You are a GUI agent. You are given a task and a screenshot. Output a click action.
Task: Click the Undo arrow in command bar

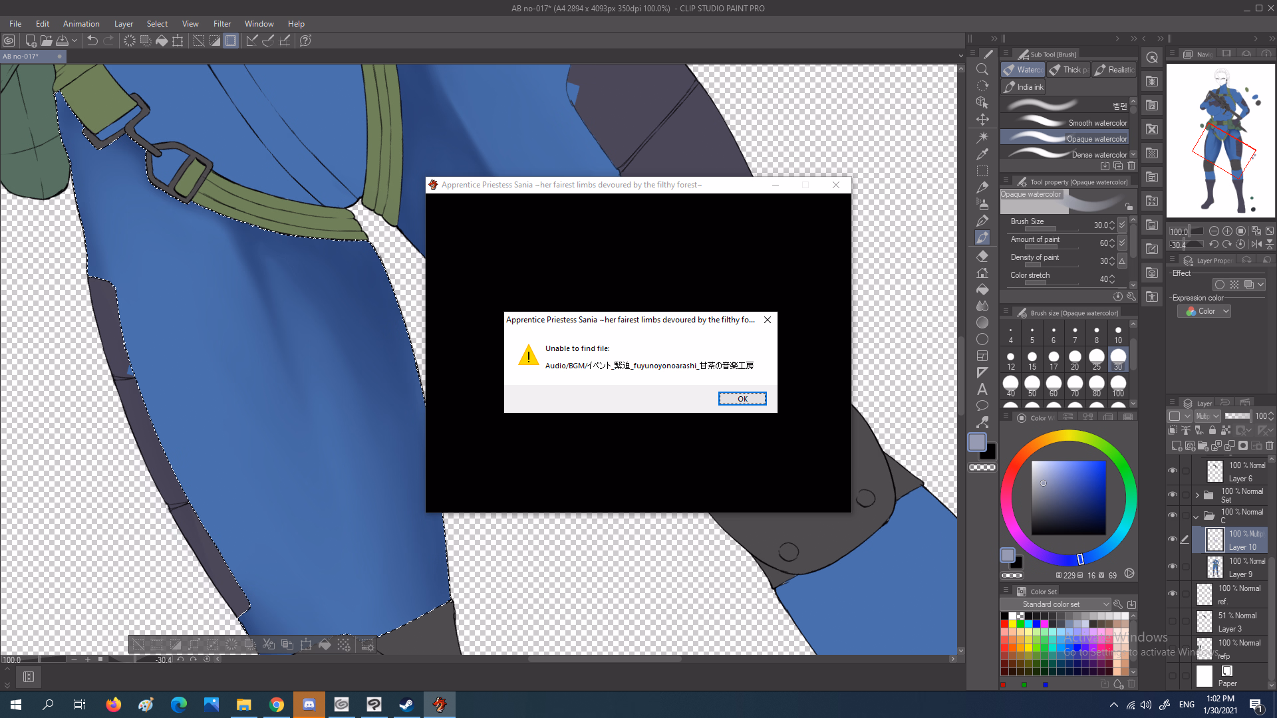point(92,41)
